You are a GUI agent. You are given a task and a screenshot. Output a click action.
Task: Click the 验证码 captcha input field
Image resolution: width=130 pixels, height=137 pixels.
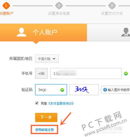51,90
